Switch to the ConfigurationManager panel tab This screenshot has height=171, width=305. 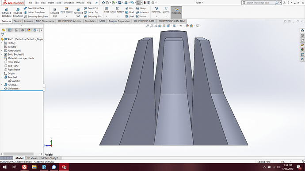coord(16,30)
